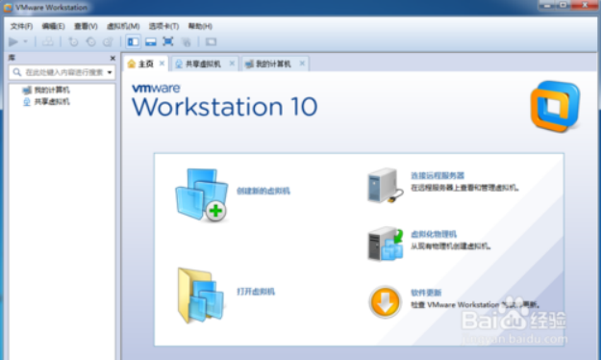This screenshot has height=360, width=602.
Task: Close the 主页 tab
Action: click(162, 64)
